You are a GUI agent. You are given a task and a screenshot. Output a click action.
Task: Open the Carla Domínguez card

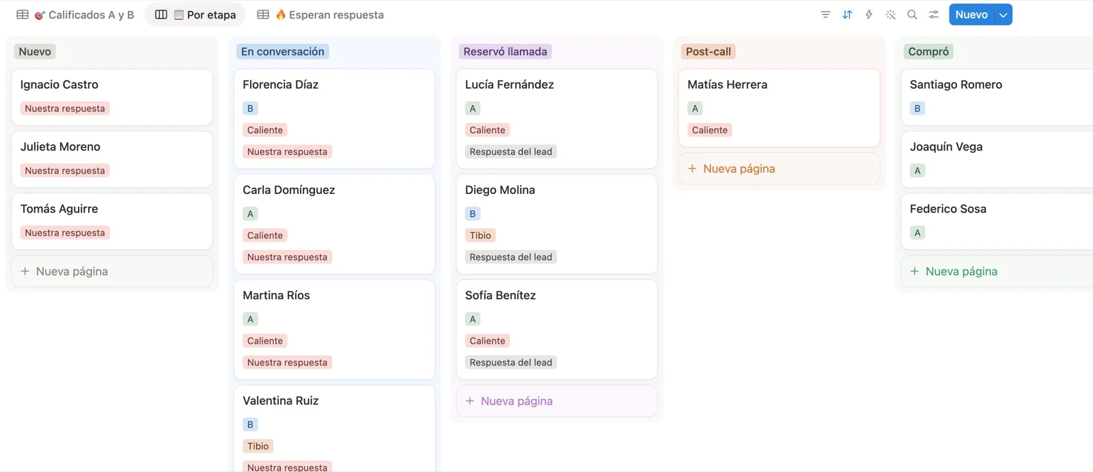335,224
